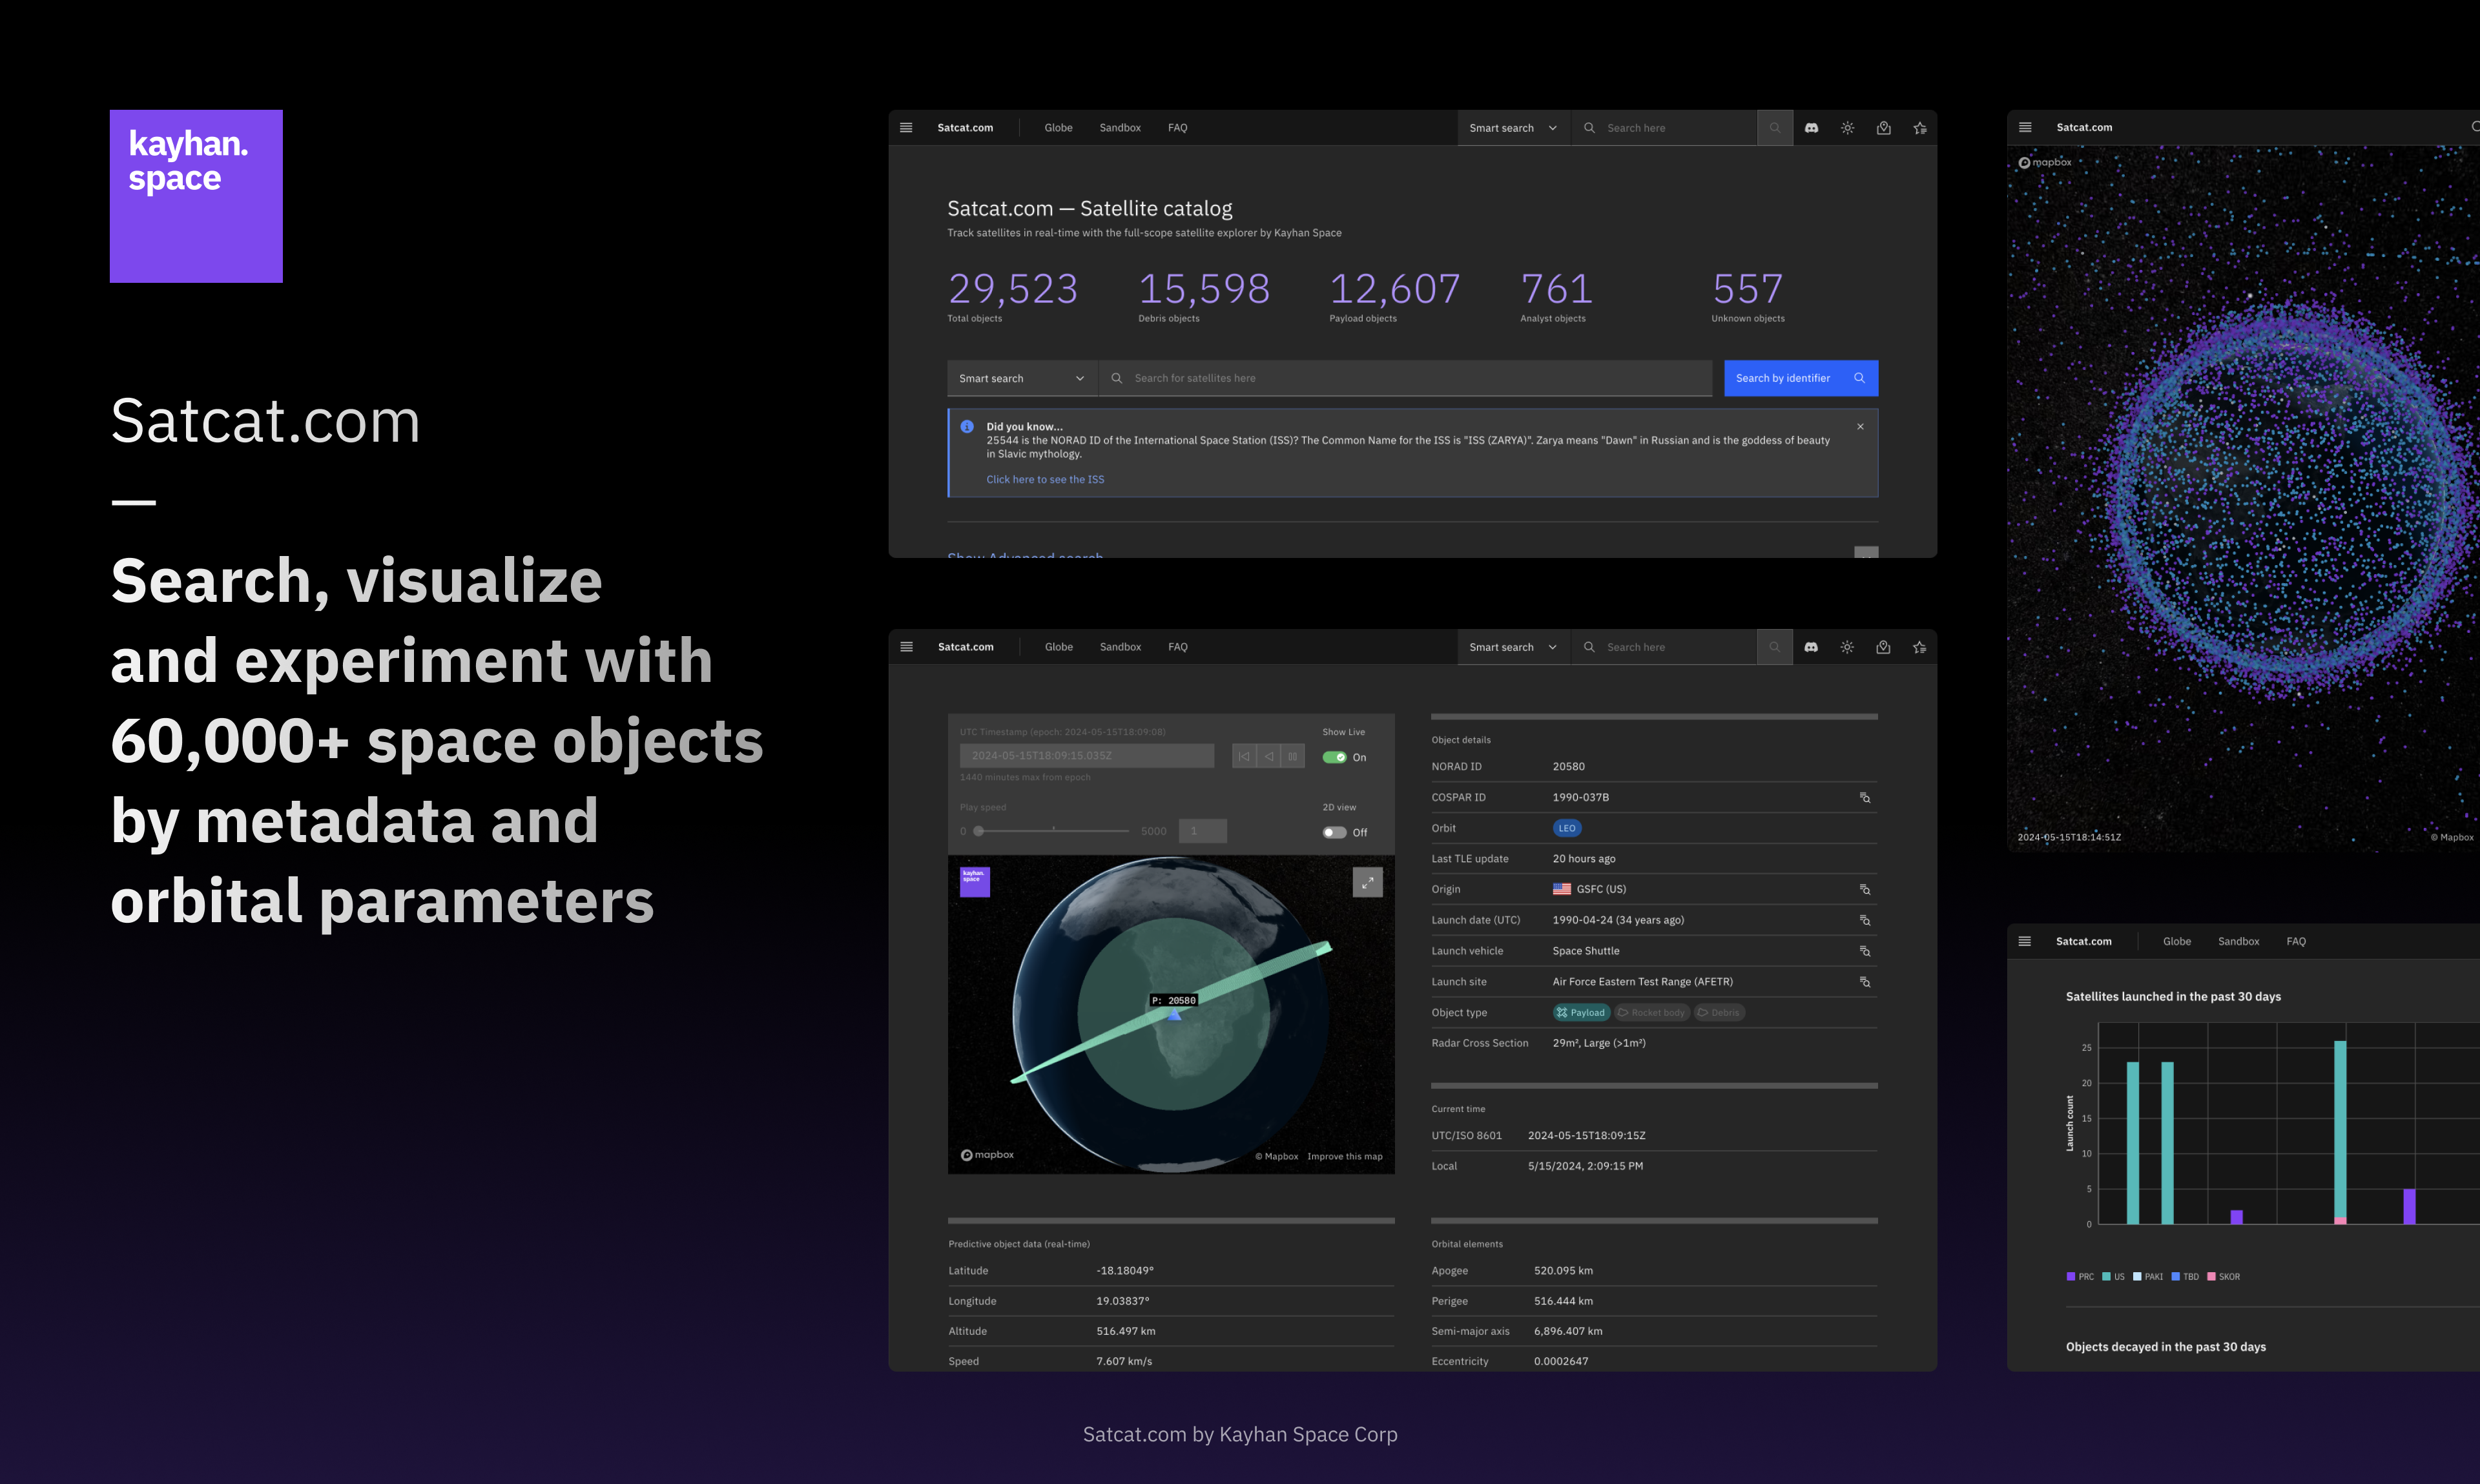
Task: Open Globe tab in object details window
Action: (x=1058, y=647)
